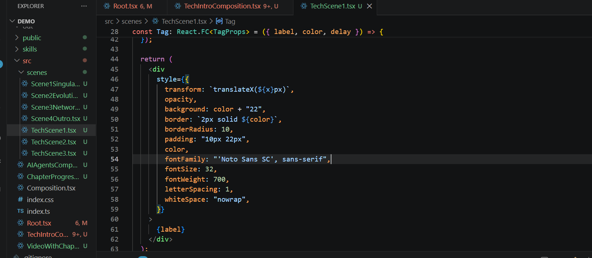Click the transform translateX code line
The height and width of the screenshot is (258, 592).
tap(229, 89)
